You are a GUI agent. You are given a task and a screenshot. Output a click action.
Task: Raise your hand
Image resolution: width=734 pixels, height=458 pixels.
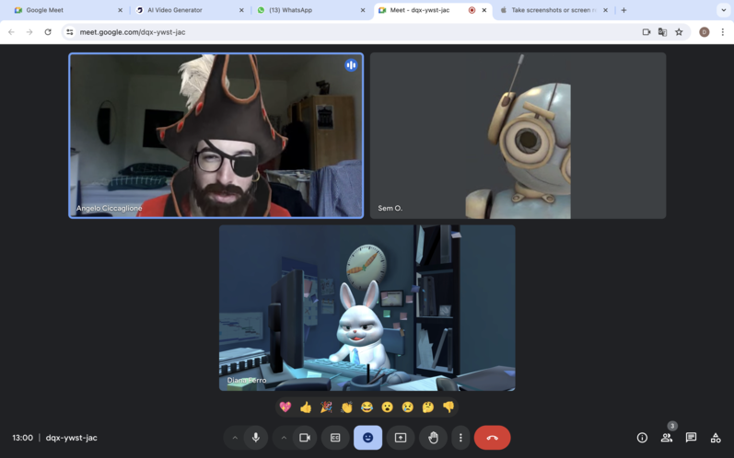pyautogui.click(x=433, y=438)
